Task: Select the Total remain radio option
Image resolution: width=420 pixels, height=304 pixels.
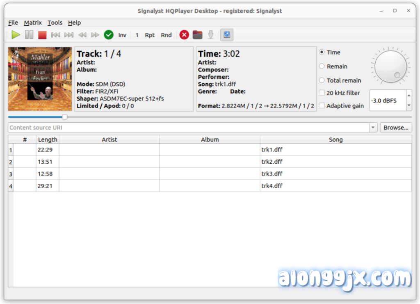Action: coord(322,80)
